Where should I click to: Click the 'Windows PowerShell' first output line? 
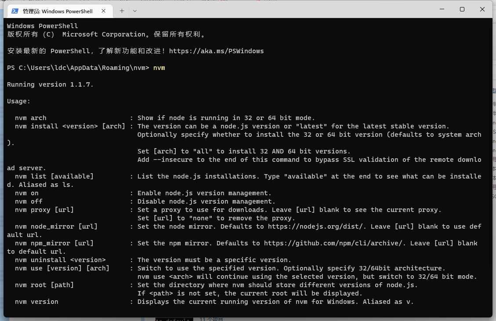point(42,26)
